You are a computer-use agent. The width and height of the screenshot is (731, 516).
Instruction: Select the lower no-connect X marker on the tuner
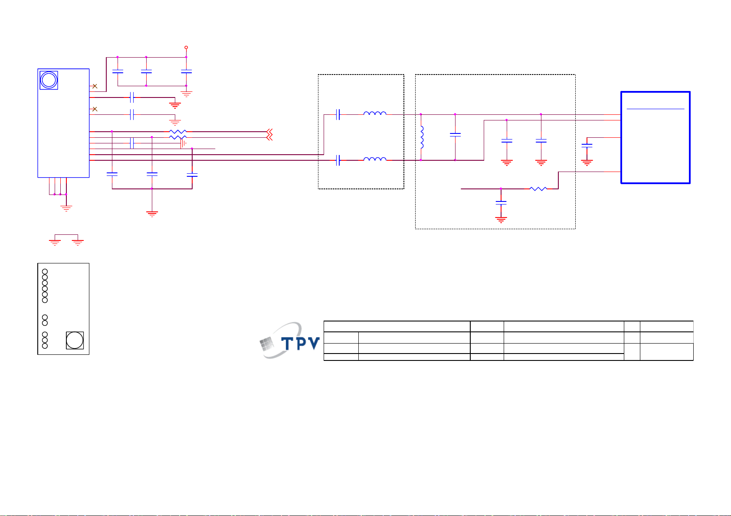click(x=95, y=109)
